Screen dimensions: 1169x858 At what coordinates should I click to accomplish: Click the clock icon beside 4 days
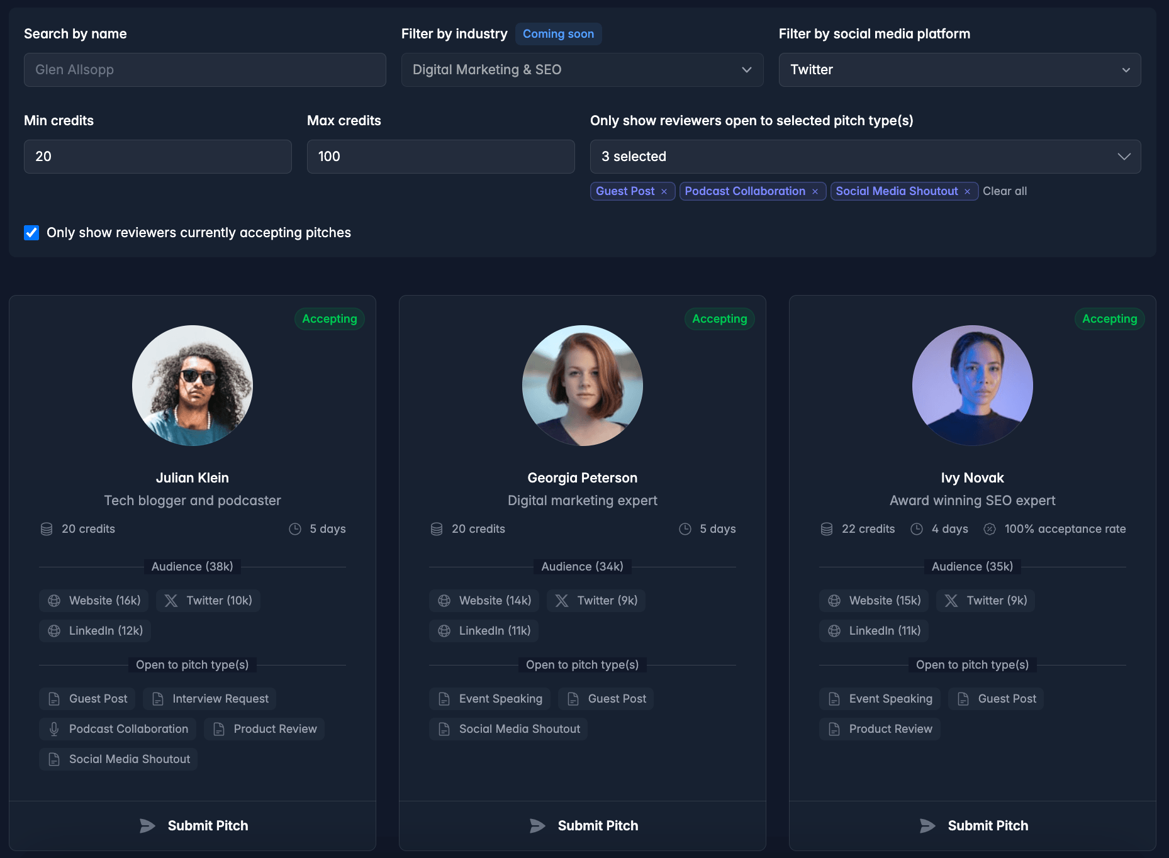coord(917,529)
